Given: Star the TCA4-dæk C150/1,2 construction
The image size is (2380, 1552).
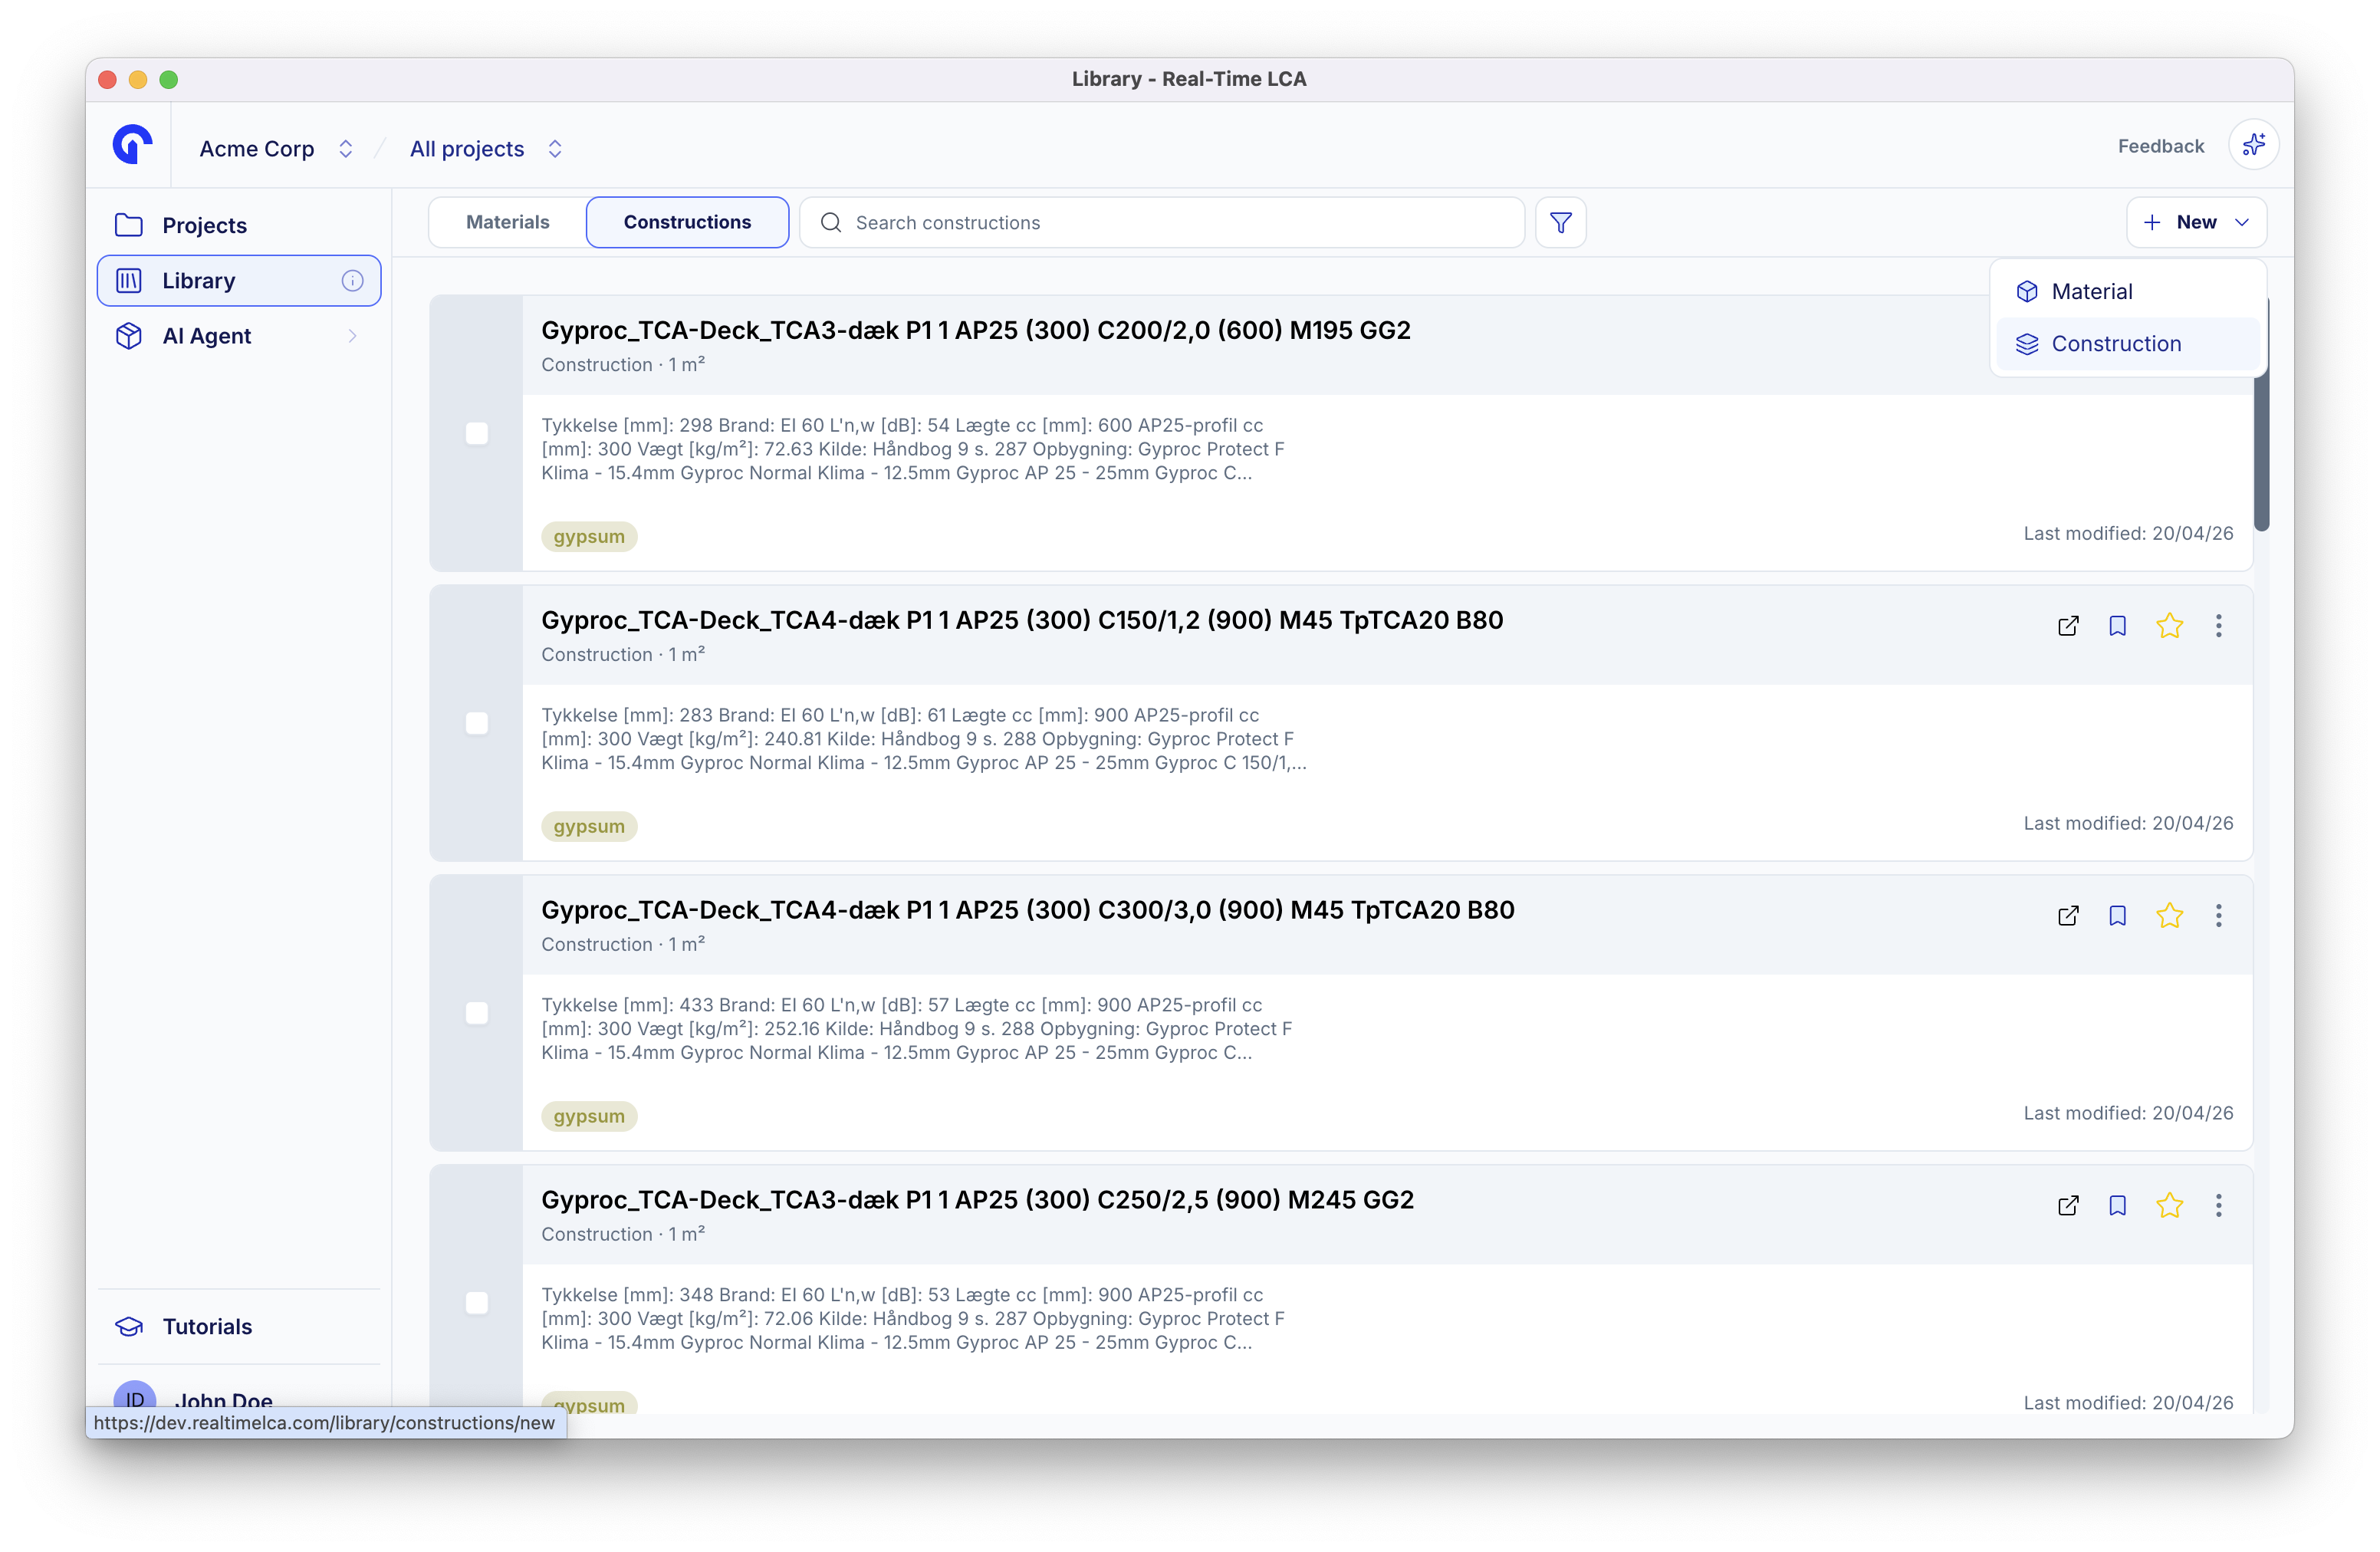Looking at the screenshot, I should (2169, 626).
